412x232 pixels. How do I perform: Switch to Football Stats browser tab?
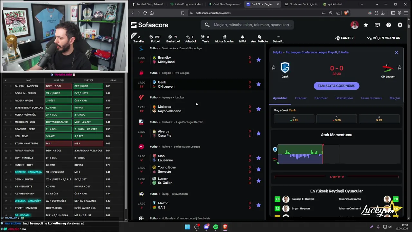tap(148, 4)
